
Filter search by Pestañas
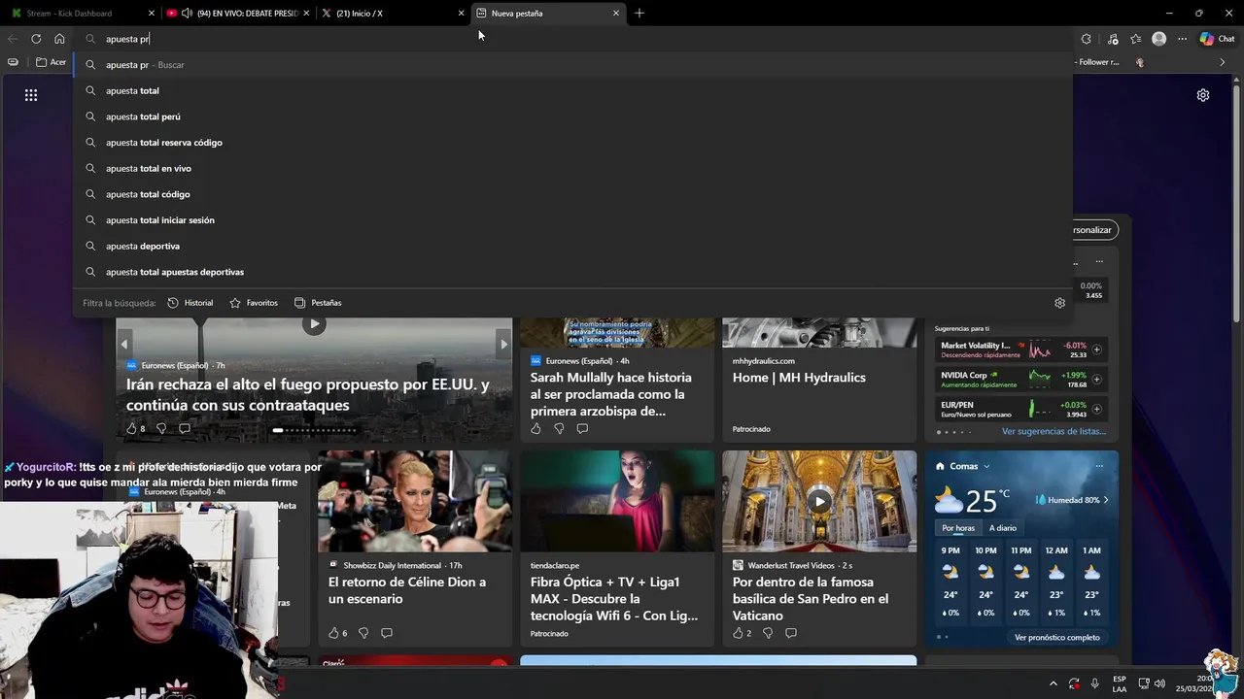[318, 303]
